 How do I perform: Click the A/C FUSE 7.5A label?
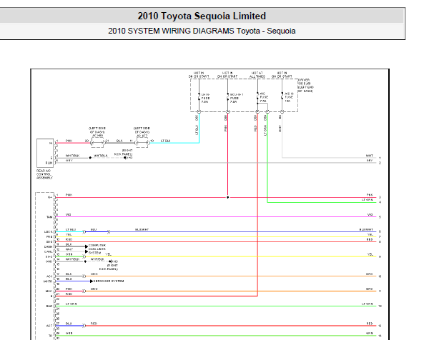264,97
